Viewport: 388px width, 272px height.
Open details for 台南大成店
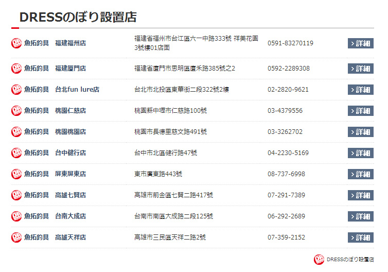361,216
